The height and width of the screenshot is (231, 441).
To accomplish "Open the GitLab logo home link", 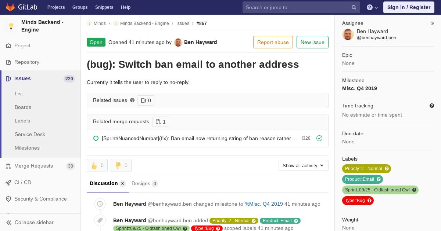I will [x=21, y=7].
